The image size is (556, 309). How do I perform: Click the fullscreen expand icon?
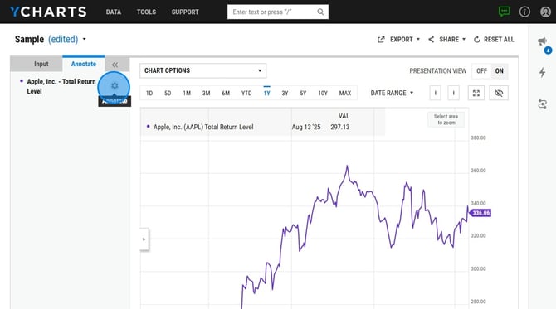pyautogui.click(x=476, y=93)
